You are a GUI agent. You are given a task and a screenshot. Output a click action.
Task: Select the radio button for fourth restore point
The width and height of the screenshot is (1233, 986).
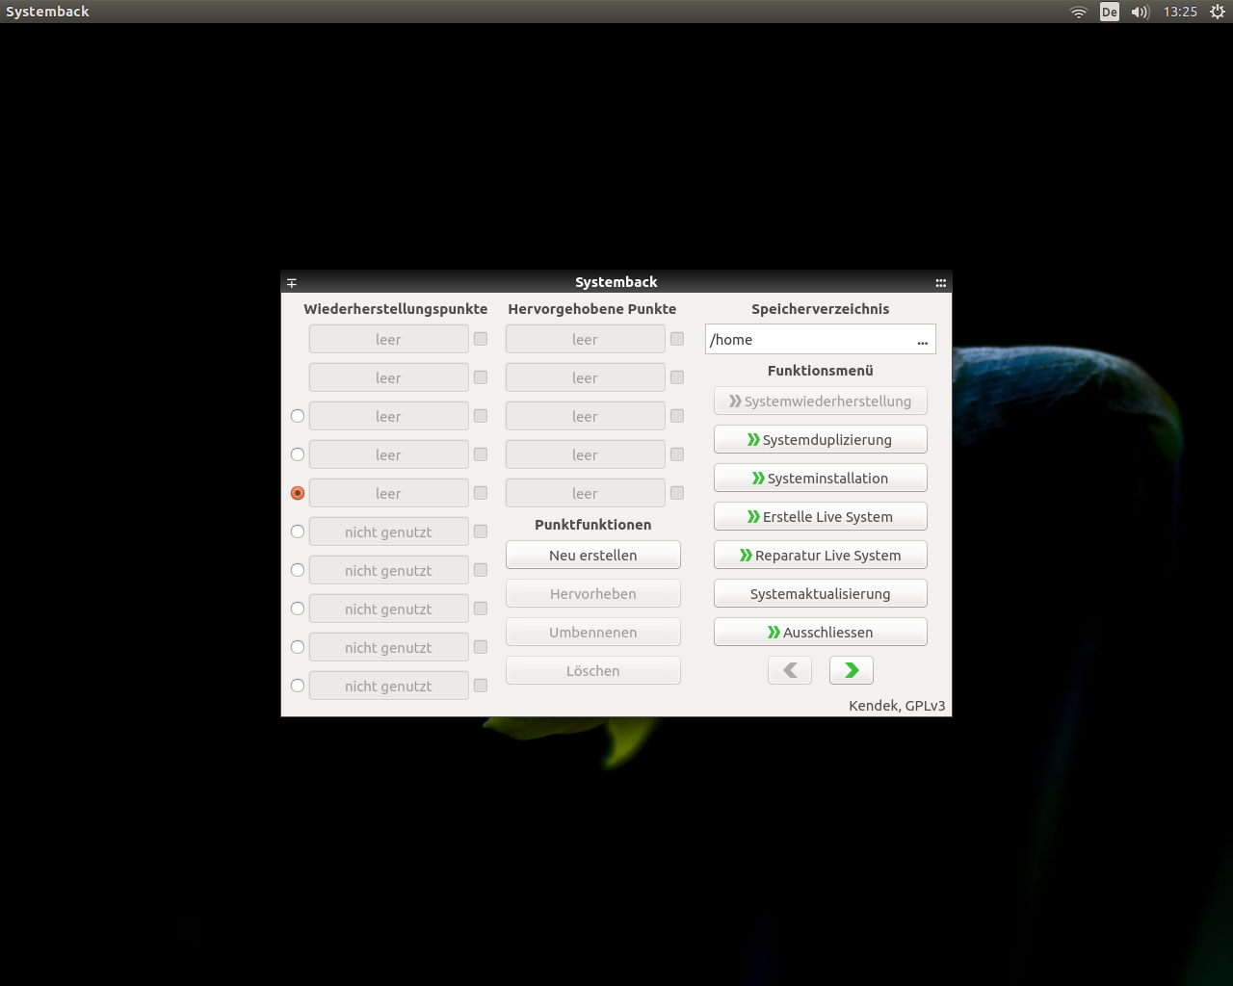point(298,454)
